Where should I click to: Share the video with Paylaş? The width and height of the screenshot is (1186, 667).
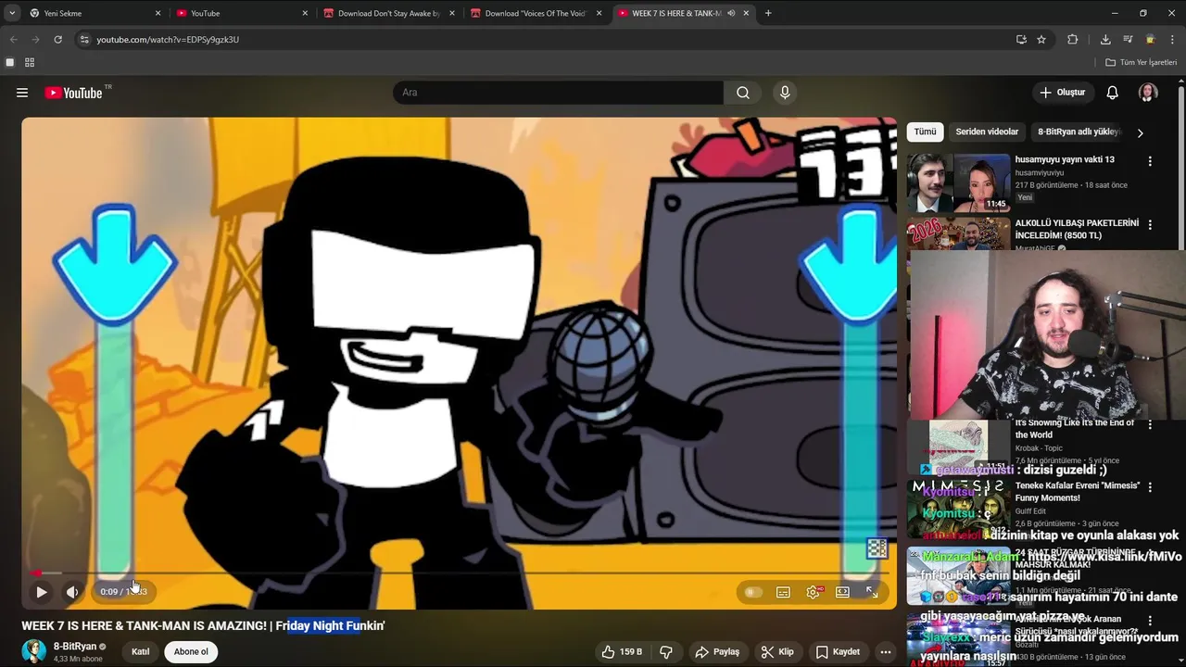tap(717, 652)
